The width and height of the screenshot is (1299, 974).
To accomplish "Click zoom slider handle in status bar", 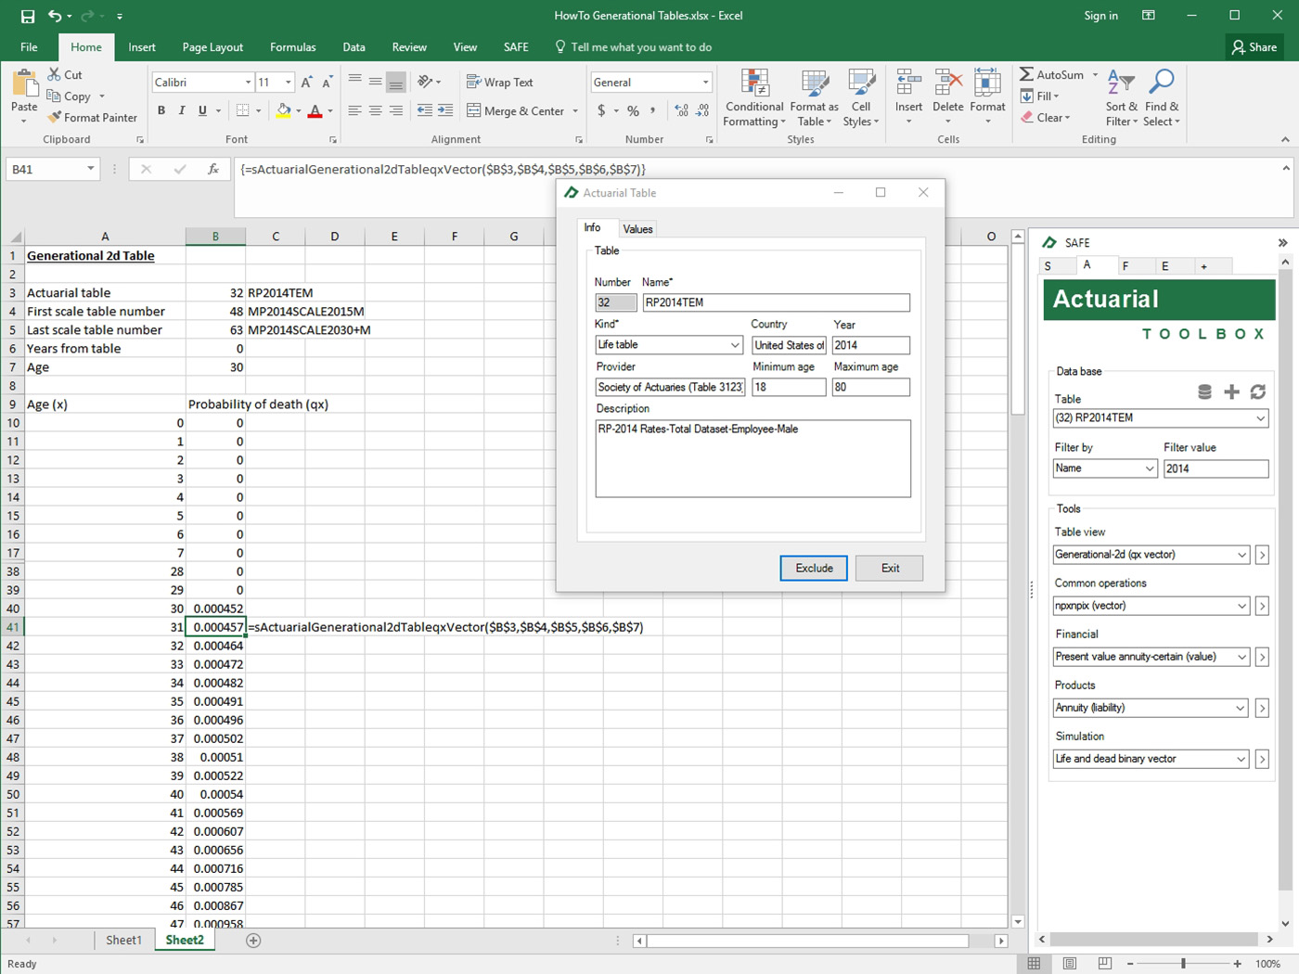I will [x=1183, y=964].
